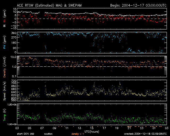This screenshot has width=170, height=136.
Task: Click the 05 hour tick label
Action: coord(29,128)
